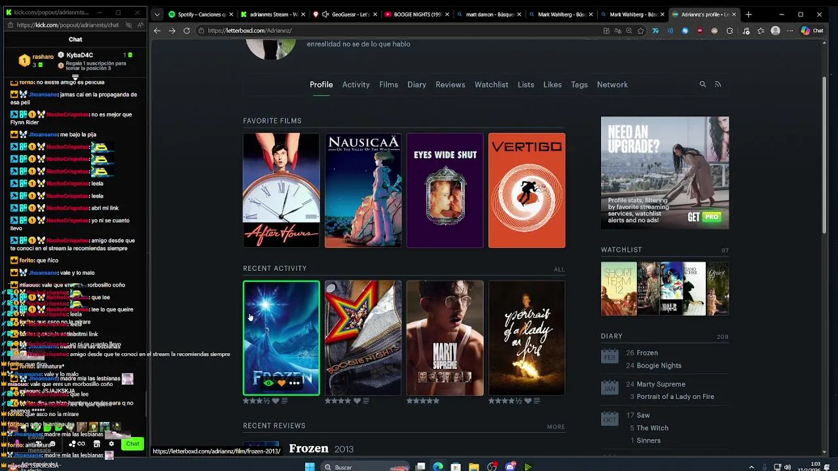838x471 pixels.
Task: Bookmark page with the star icon
Action: click(640, 31)
